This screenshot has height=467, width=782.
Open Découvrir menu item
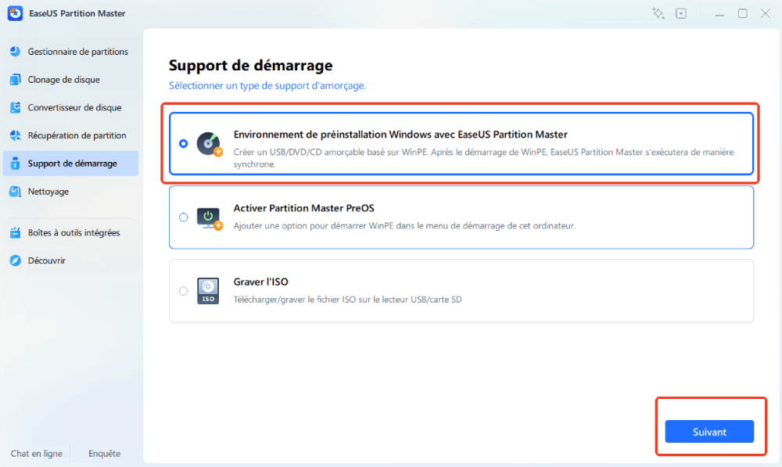tap(70, 260)
